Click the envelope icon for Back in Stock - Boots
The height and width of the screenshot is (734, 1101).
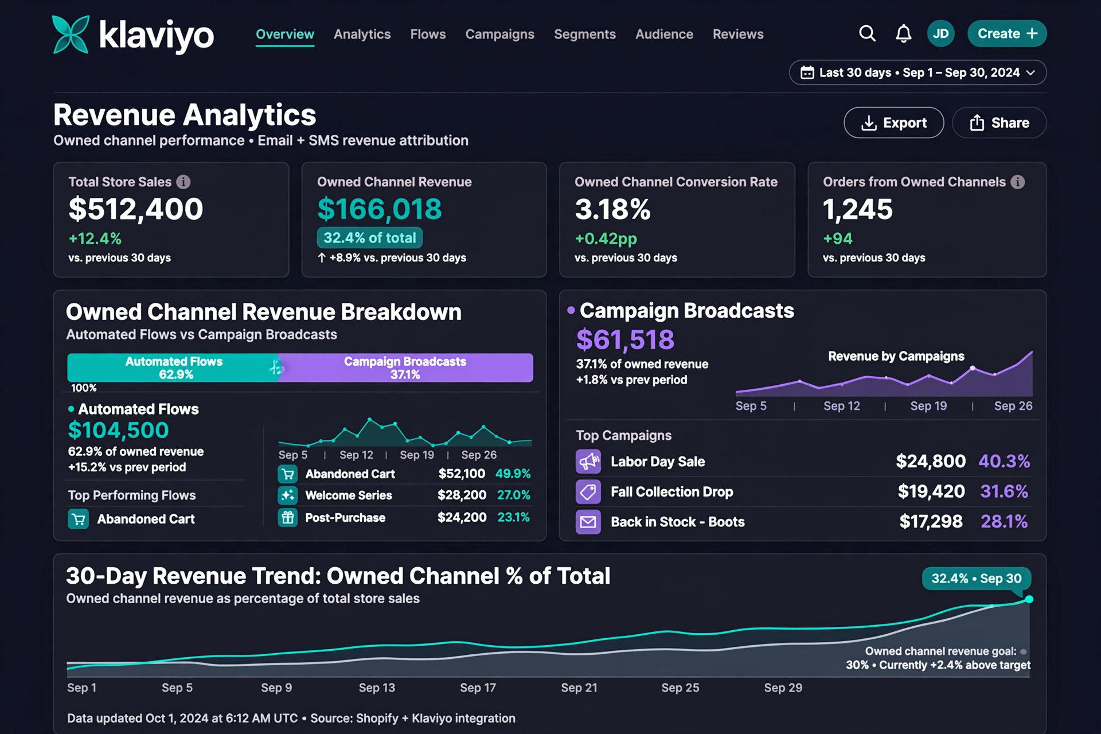click(588, 522)
